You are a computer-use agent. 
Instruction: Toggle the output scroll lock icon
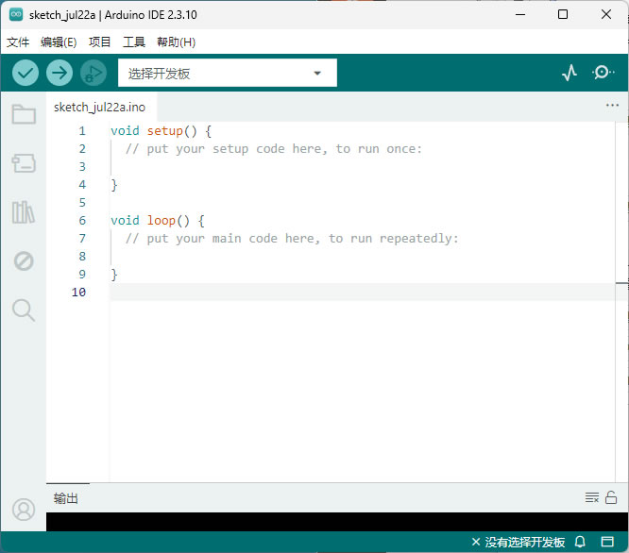(611, 497)
